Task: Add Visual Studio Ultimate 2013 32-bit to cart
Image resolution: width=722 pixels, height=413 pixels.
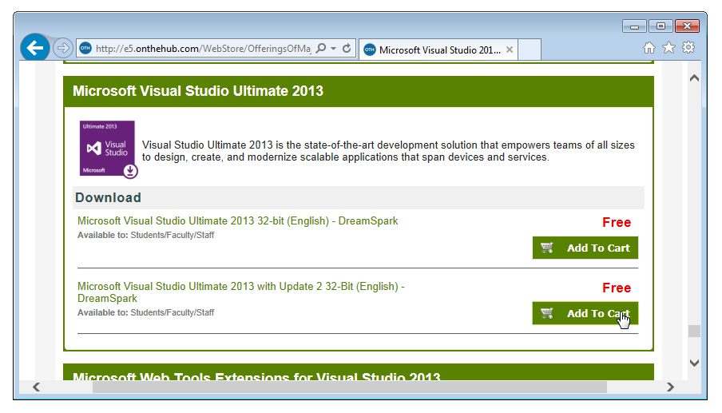Action: pos(585,248)
